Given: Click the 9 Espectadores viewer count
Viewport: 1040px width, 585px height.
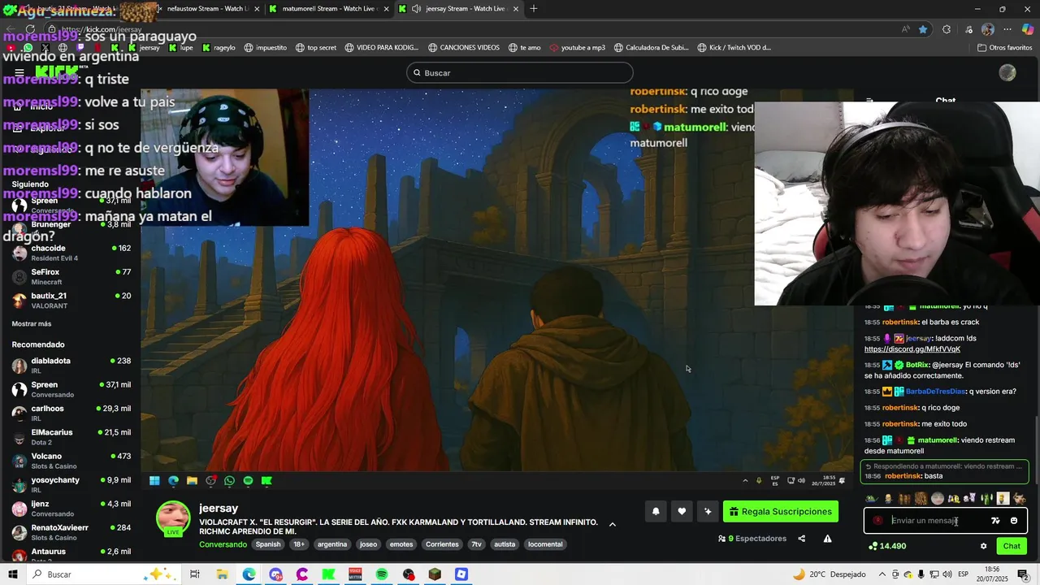Looking at the screenshot, I should (752, 539).
